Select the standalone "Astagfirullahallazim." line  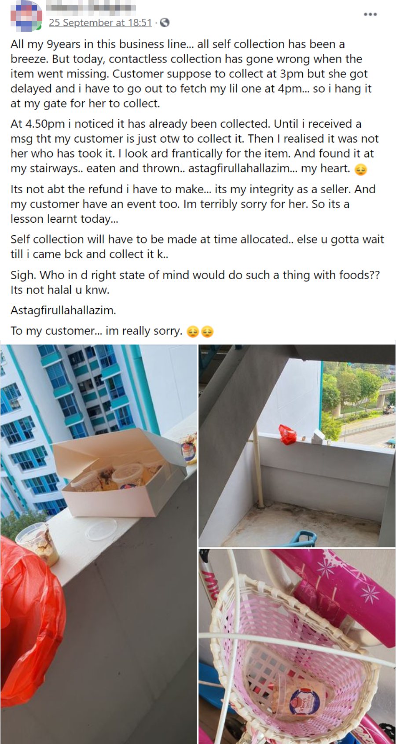tap(63, 310)
